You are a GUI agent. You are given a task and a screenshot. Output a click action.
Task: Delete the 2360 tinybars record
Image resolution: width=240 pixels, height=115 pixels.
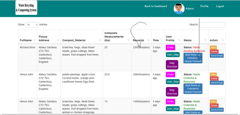(214, 78)
